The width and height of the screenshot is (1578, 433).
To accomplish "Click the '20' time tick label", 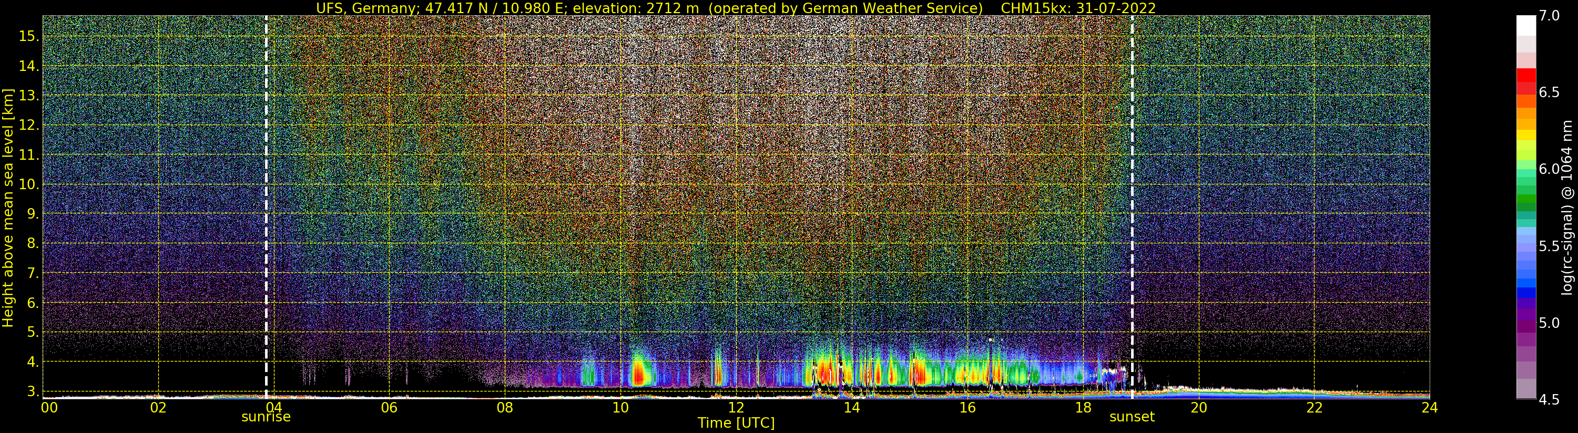I will click(x=1198, y=407).
